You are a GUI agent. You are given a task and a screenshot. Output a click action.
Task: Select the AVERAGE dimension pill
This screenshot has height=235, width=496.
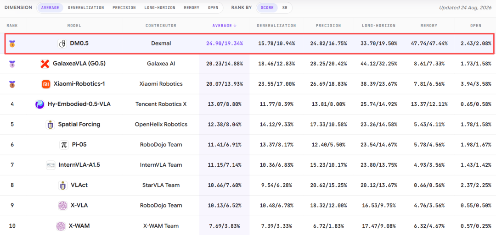pyautogui.click(x=50, y=8)
